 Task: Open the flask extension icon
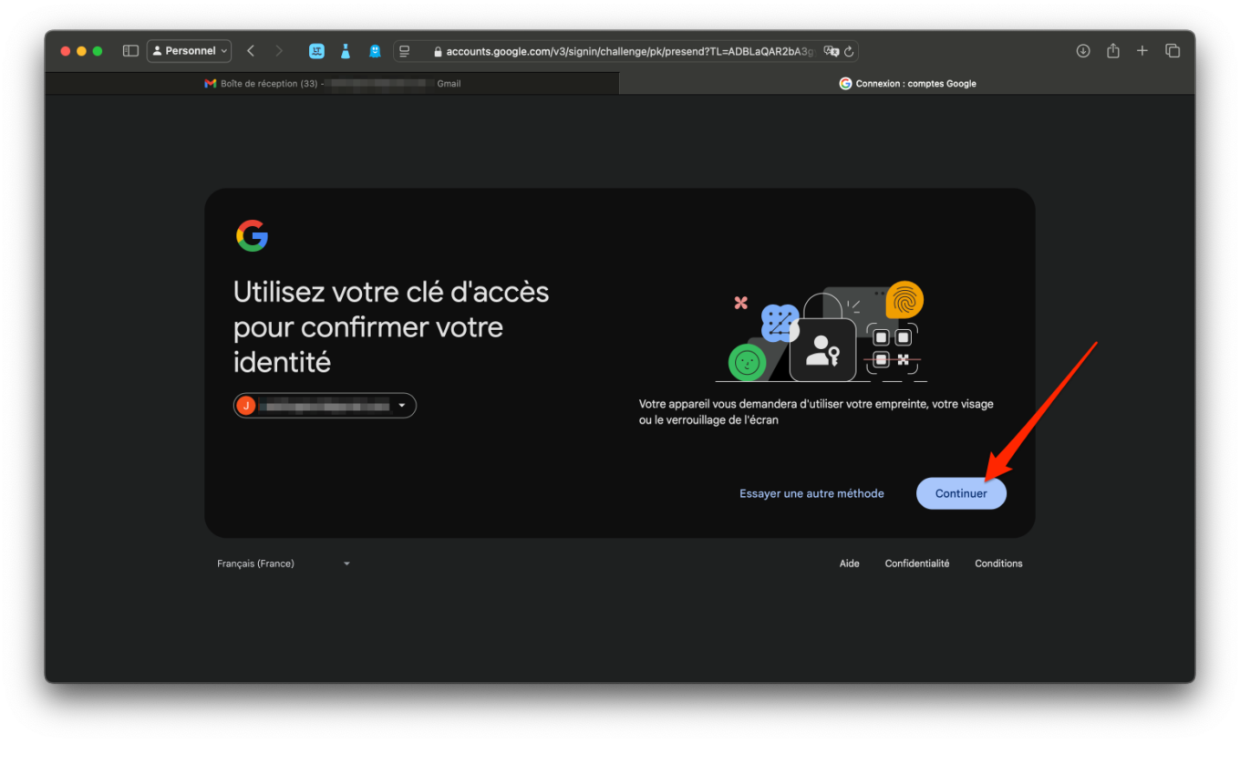point(346,51)
